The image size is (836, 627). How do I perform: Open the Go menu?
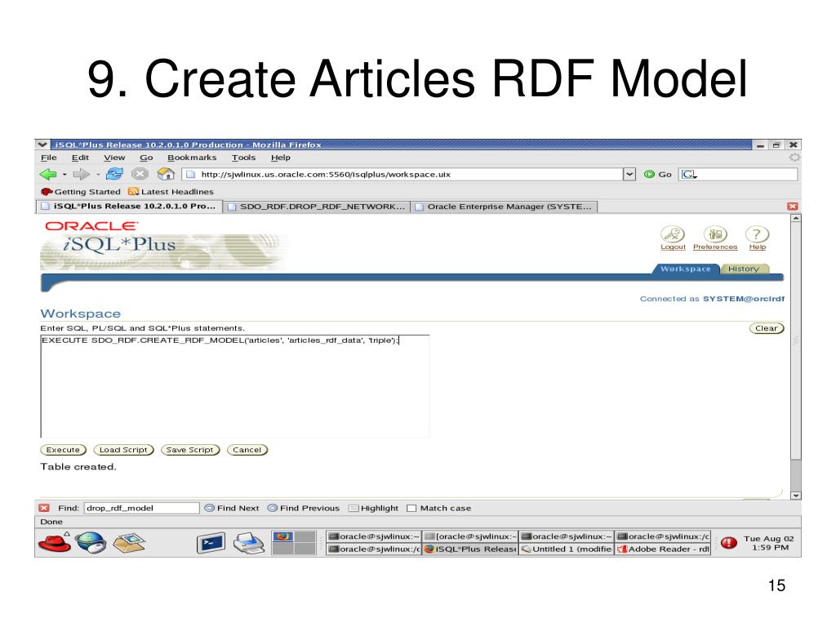coord(146,158)
